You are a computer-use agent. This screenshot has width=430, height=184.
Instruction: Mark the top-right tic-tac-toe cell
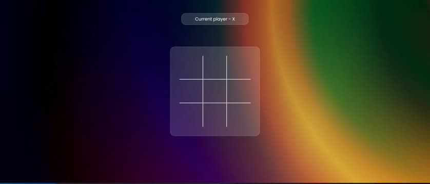(x=239, y=67)
